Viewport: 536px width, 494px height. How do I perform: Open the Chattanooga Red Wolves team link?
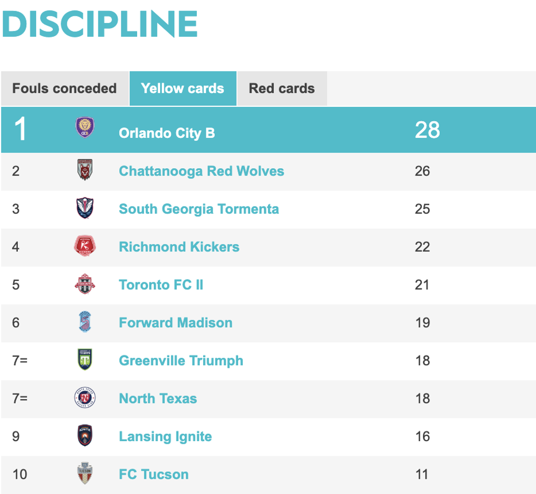tap(202, 171)
